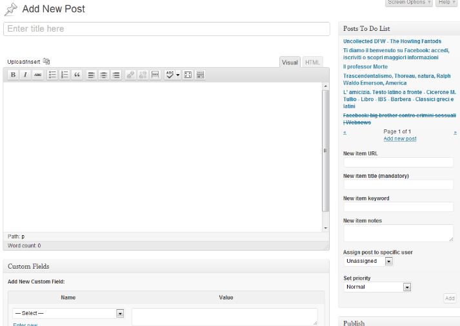
Task: Open the Help panel
Action: 446,3
